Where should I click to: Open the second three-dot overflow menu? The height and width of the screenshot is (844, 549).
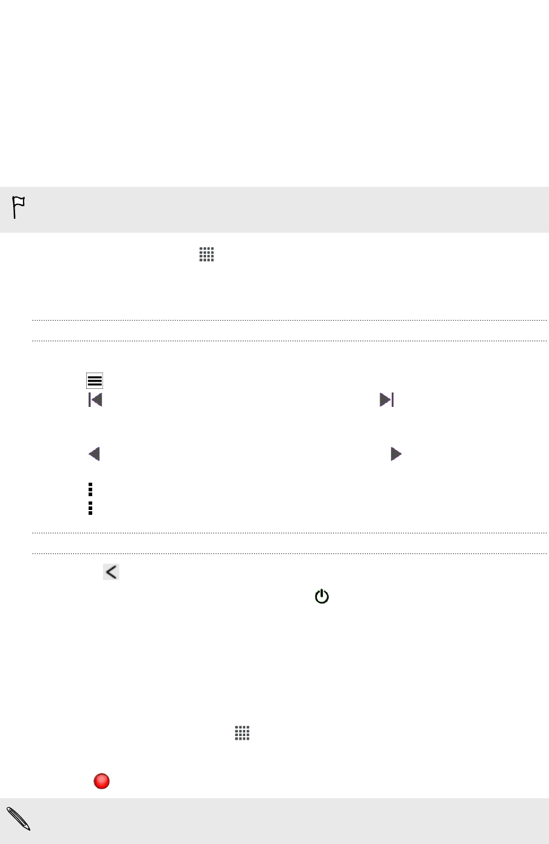[90, 508]
